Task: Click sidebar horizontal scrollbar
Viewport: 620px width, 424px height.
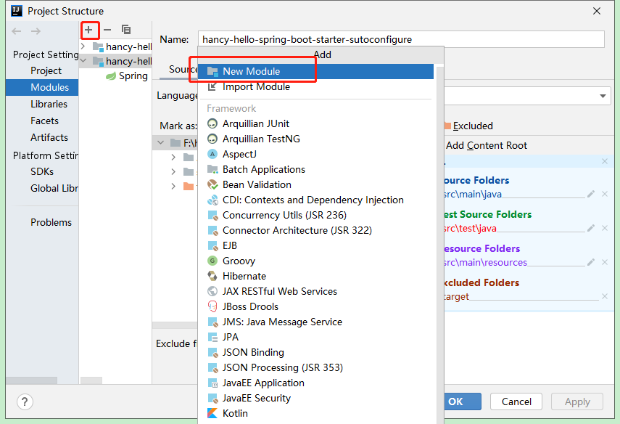Action: pyautogui.click(x=32, y=380)
